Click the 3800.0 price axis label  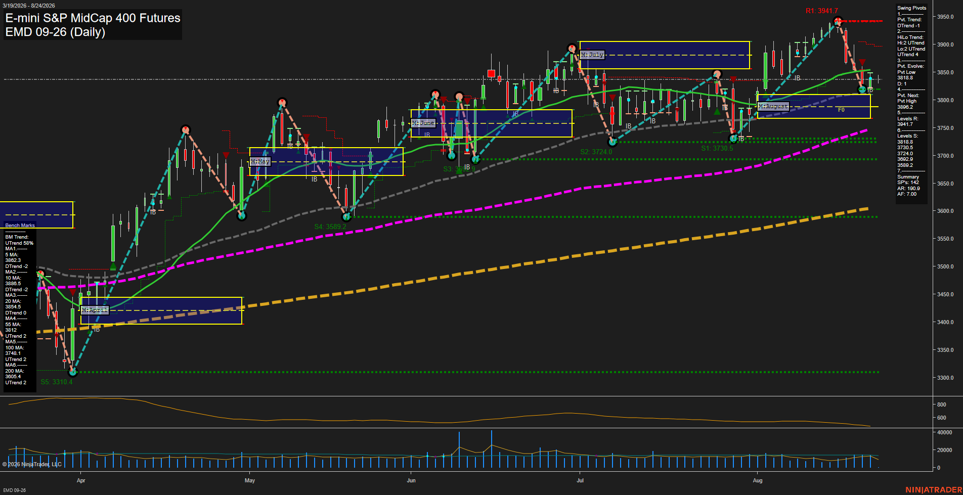(945, 100)
